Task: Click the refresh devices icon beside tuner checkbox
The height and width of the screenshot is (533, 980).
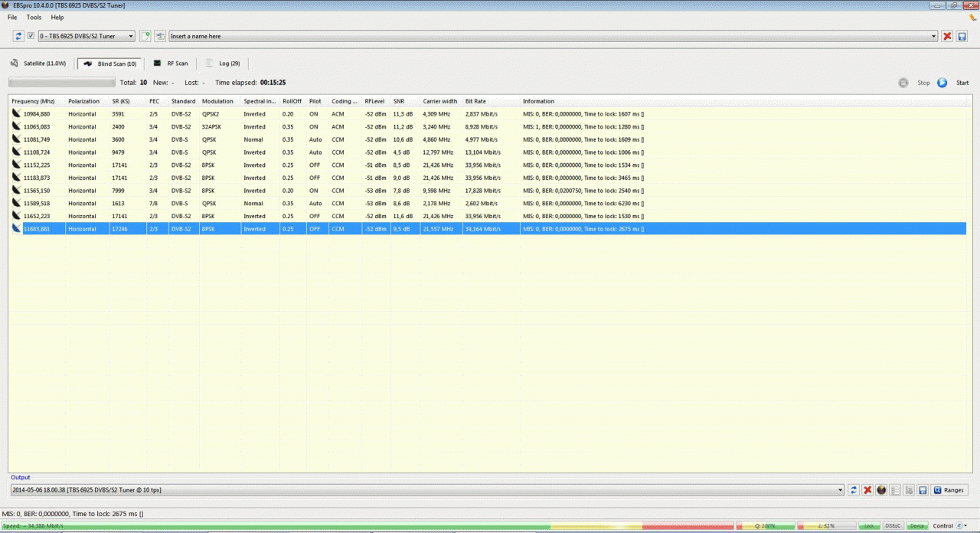Action: coord(18,36)
